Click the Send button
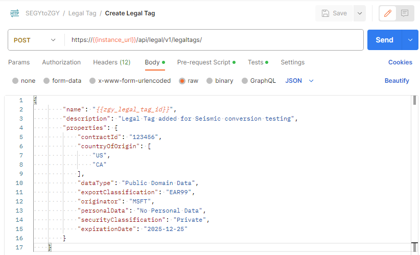This screenshot has width=420, height=255. coord(384,40)
